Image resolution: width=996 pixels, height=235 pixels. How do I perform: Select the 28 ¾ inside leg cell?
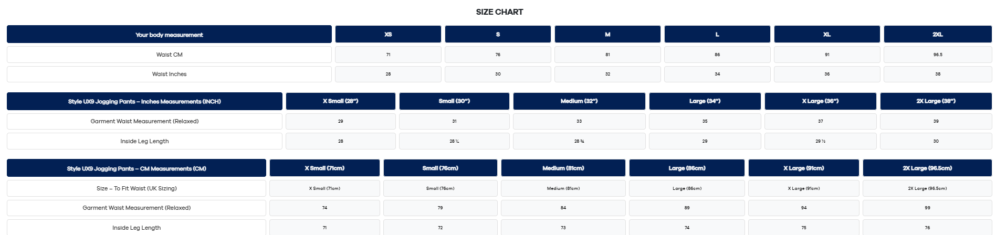[579, 141]
